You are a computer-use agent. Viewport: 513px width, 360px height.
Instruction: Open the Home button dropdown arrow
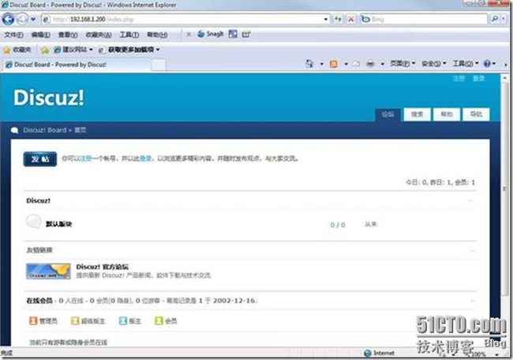(x=321, y=64)
